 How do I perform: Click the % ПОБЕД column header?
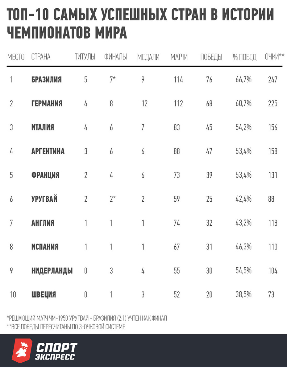click(245, 57)
